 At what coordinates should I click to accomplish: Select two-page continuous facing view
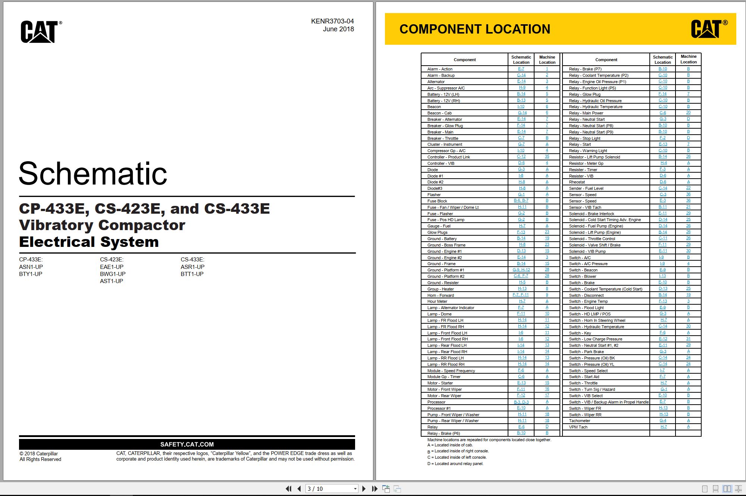click(x=738, y=489)
